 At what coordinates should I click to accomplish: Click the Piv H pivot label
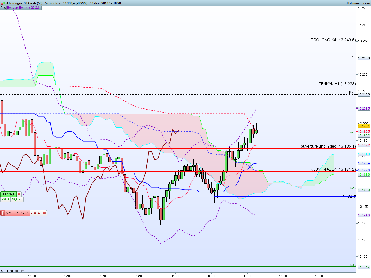352,92
